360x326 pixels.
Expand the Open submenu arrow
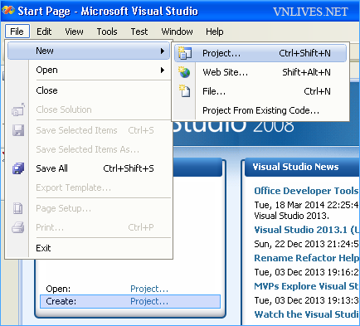(163, 70)
